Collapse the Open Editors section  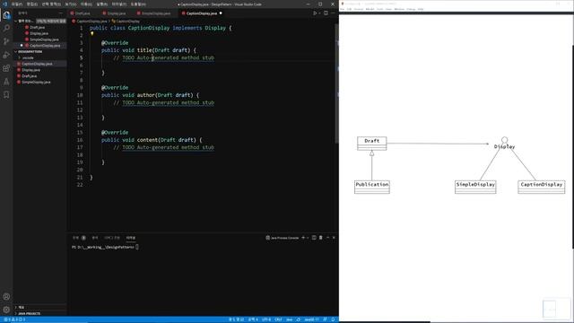click(x=16, y=22)
